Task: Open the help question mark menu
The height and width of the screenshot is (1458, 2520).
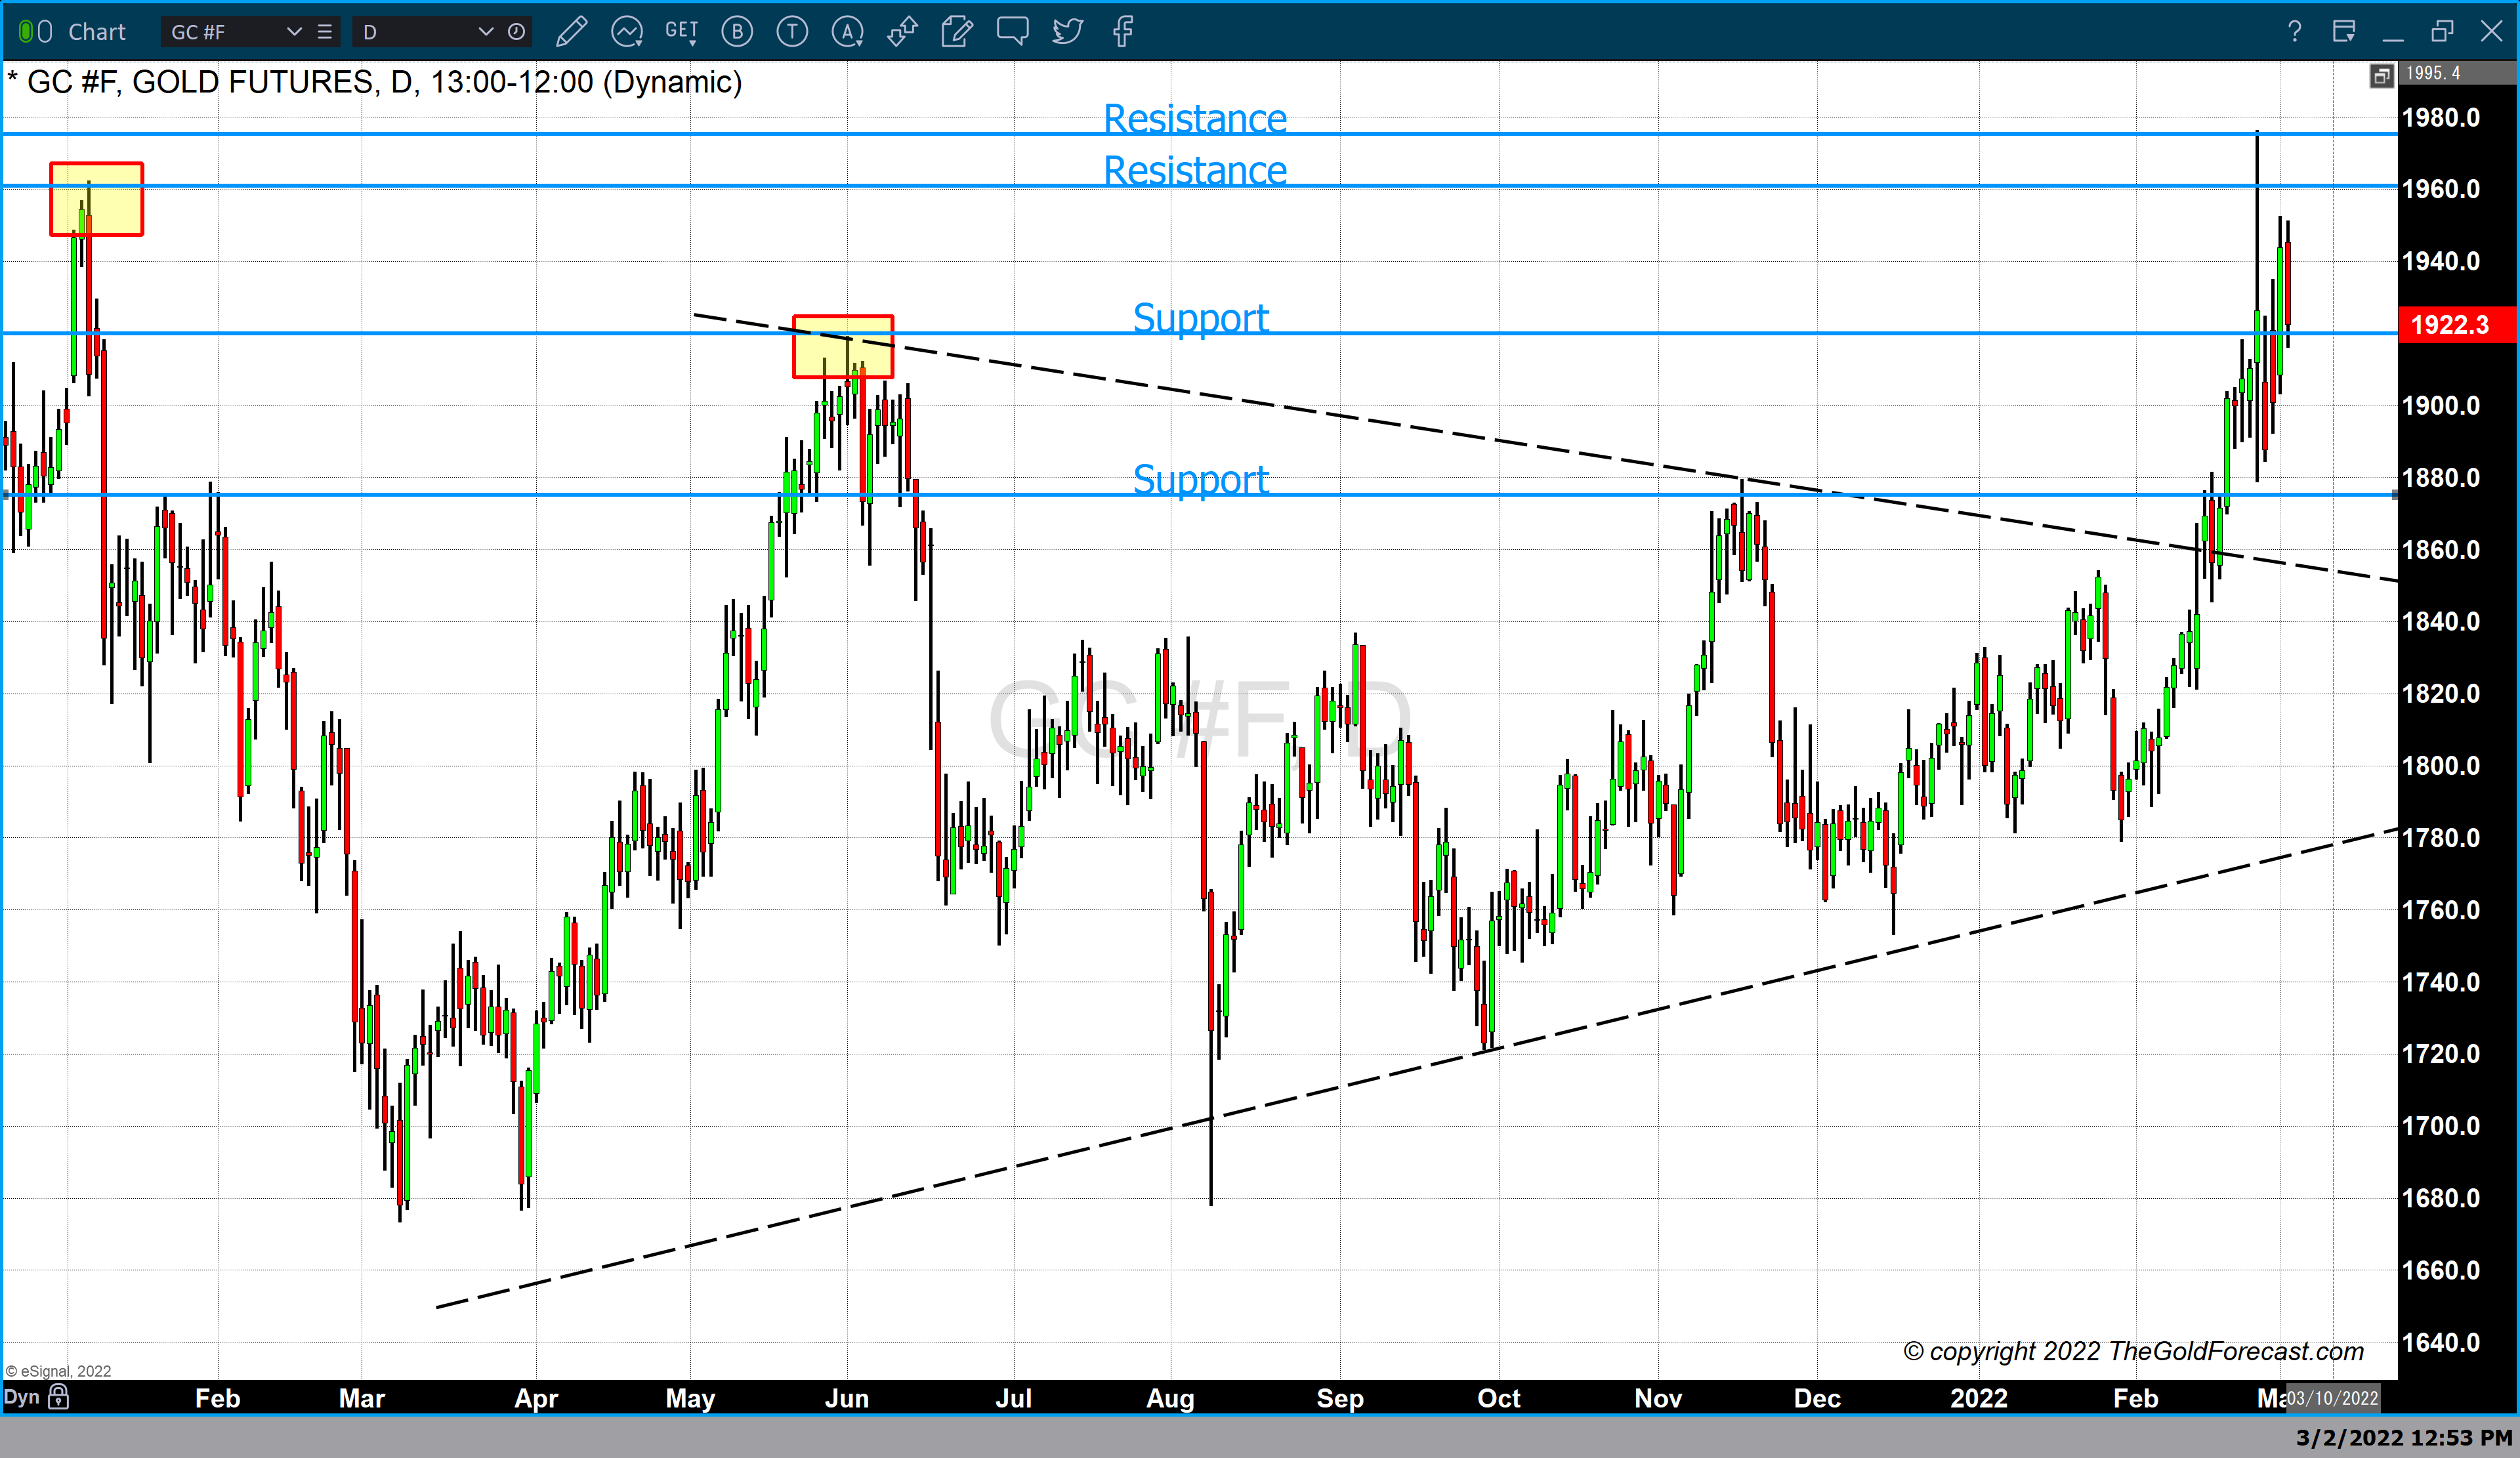Action: click(x=2294, y=32)
